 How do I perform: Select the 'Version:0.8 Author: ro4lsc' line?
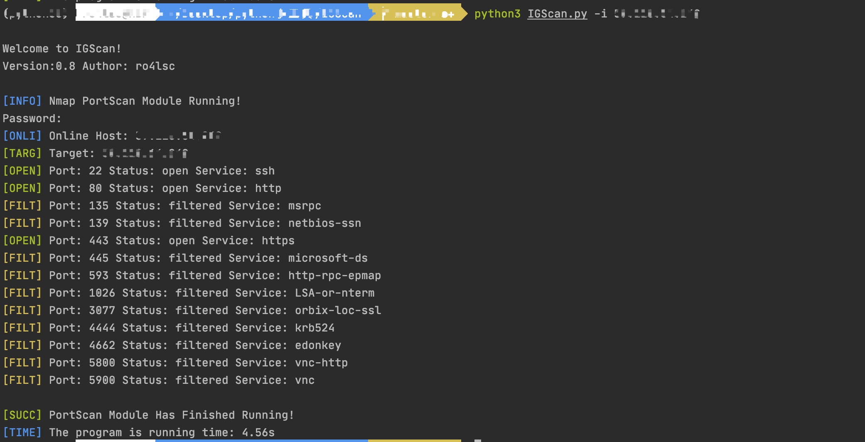click(89, 66)
